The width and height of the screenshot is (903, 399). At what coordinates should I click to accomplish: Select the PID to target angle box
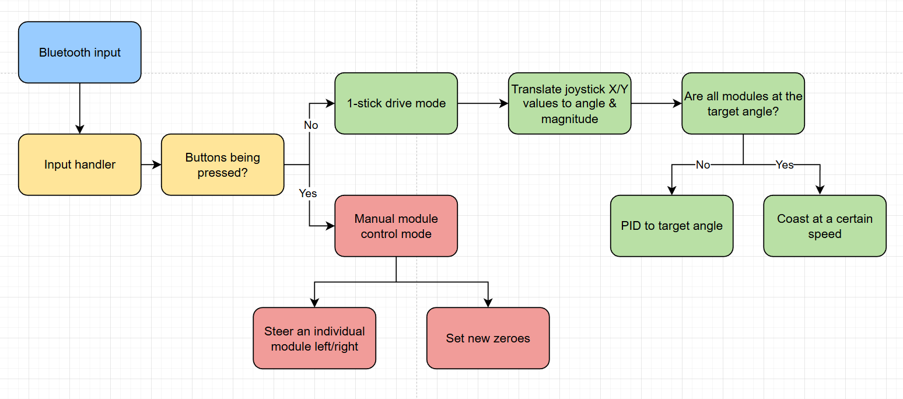tap(671, 226)
